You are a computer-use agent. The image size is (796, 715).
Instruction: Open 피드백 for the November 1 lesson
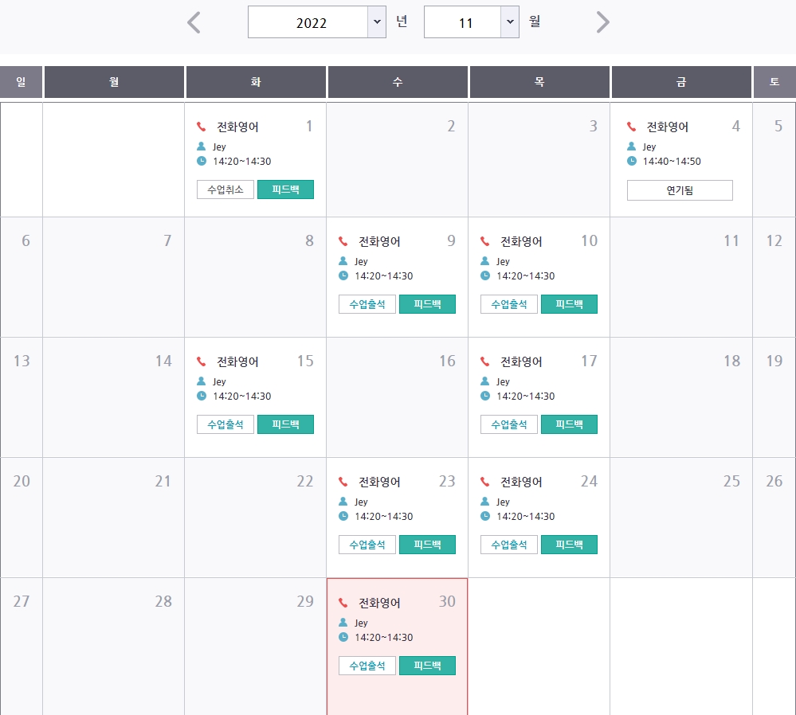[285, 189]
